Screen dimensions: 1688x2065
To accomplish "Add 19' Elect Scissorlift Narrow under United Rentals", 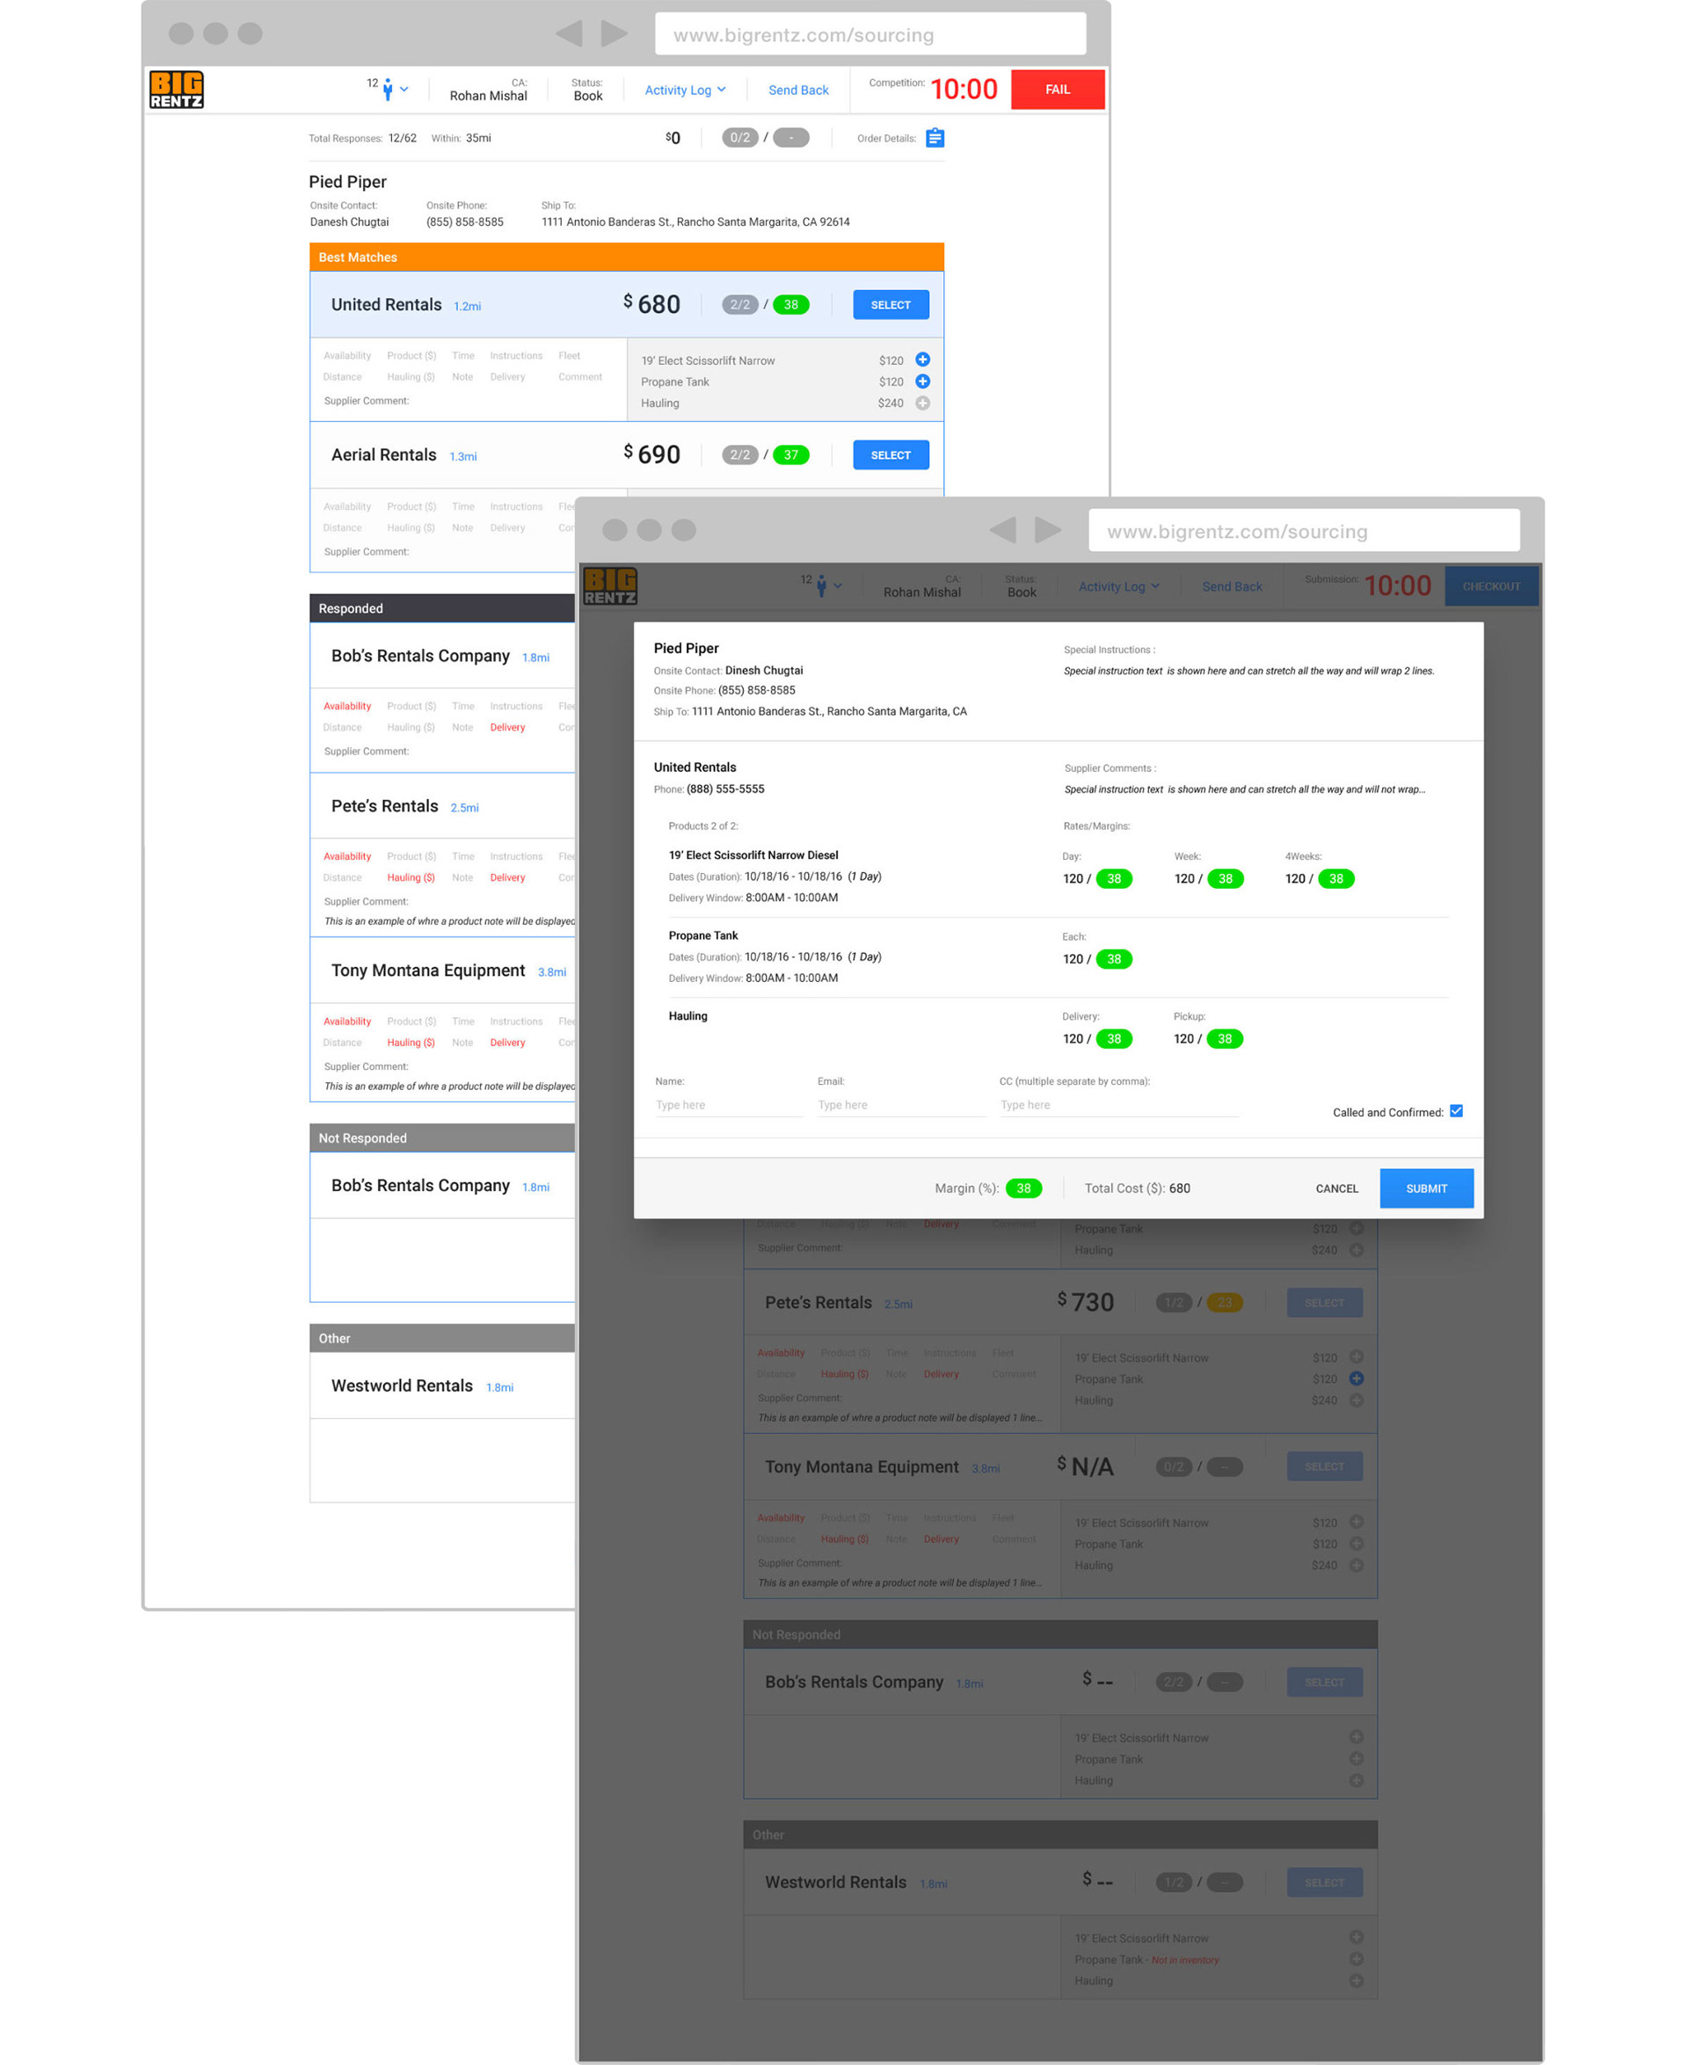I will point(923,360).
